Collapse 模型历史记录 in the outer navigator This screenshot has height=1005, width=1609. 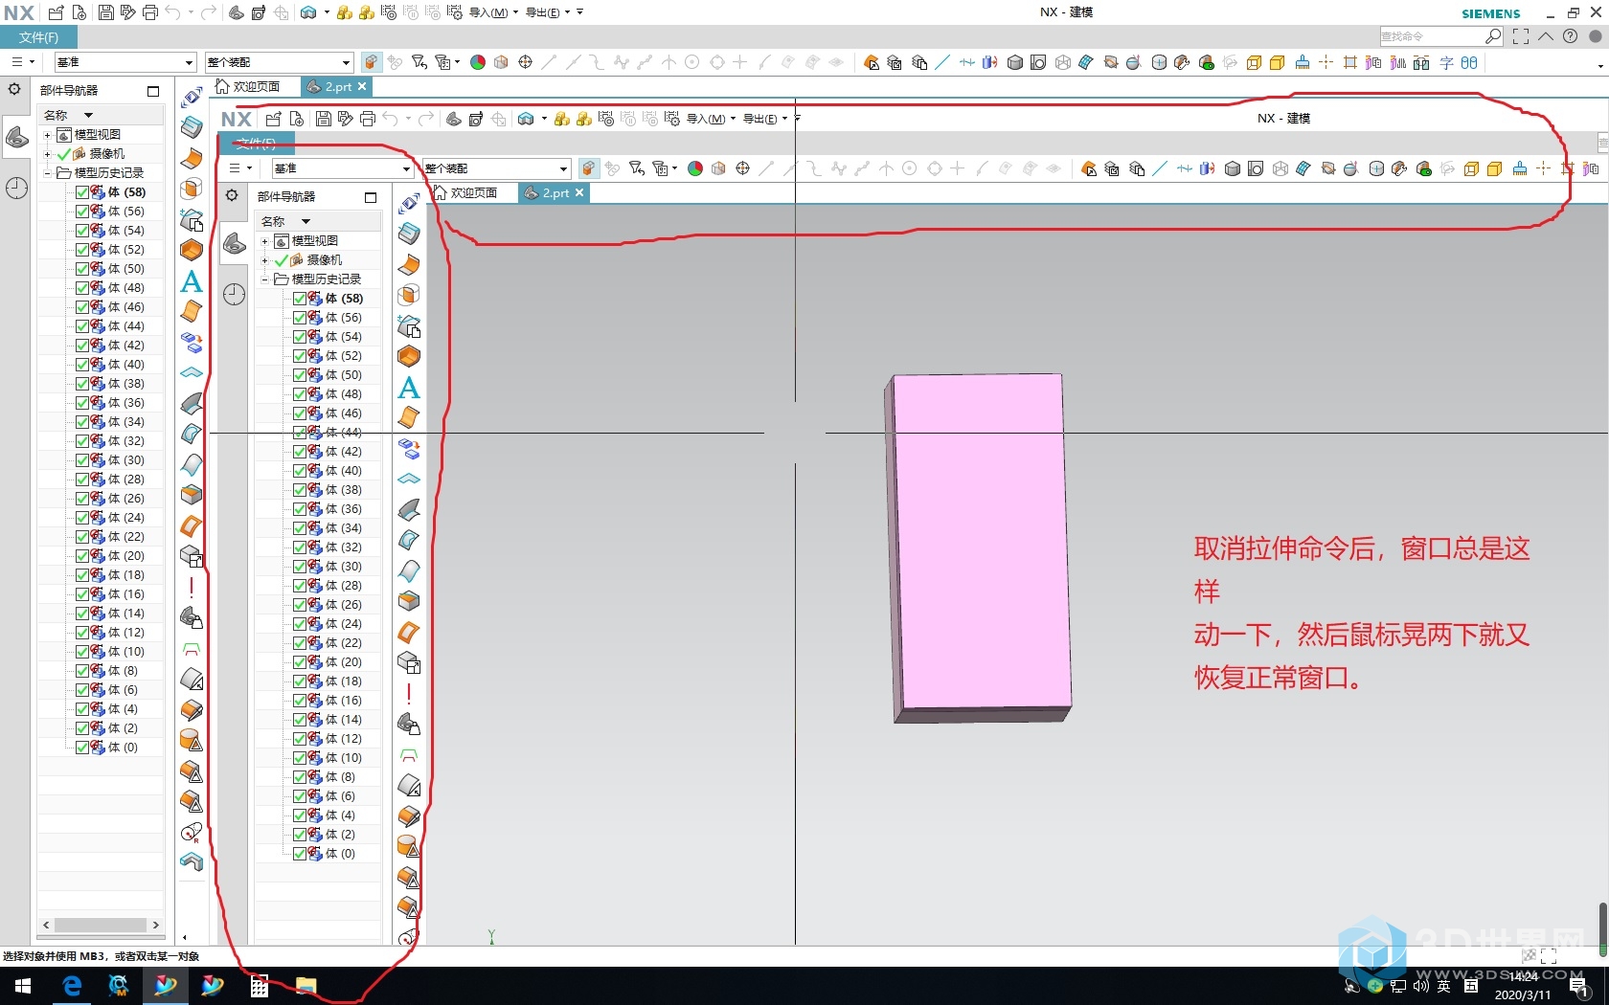click(x=47, y=173)
